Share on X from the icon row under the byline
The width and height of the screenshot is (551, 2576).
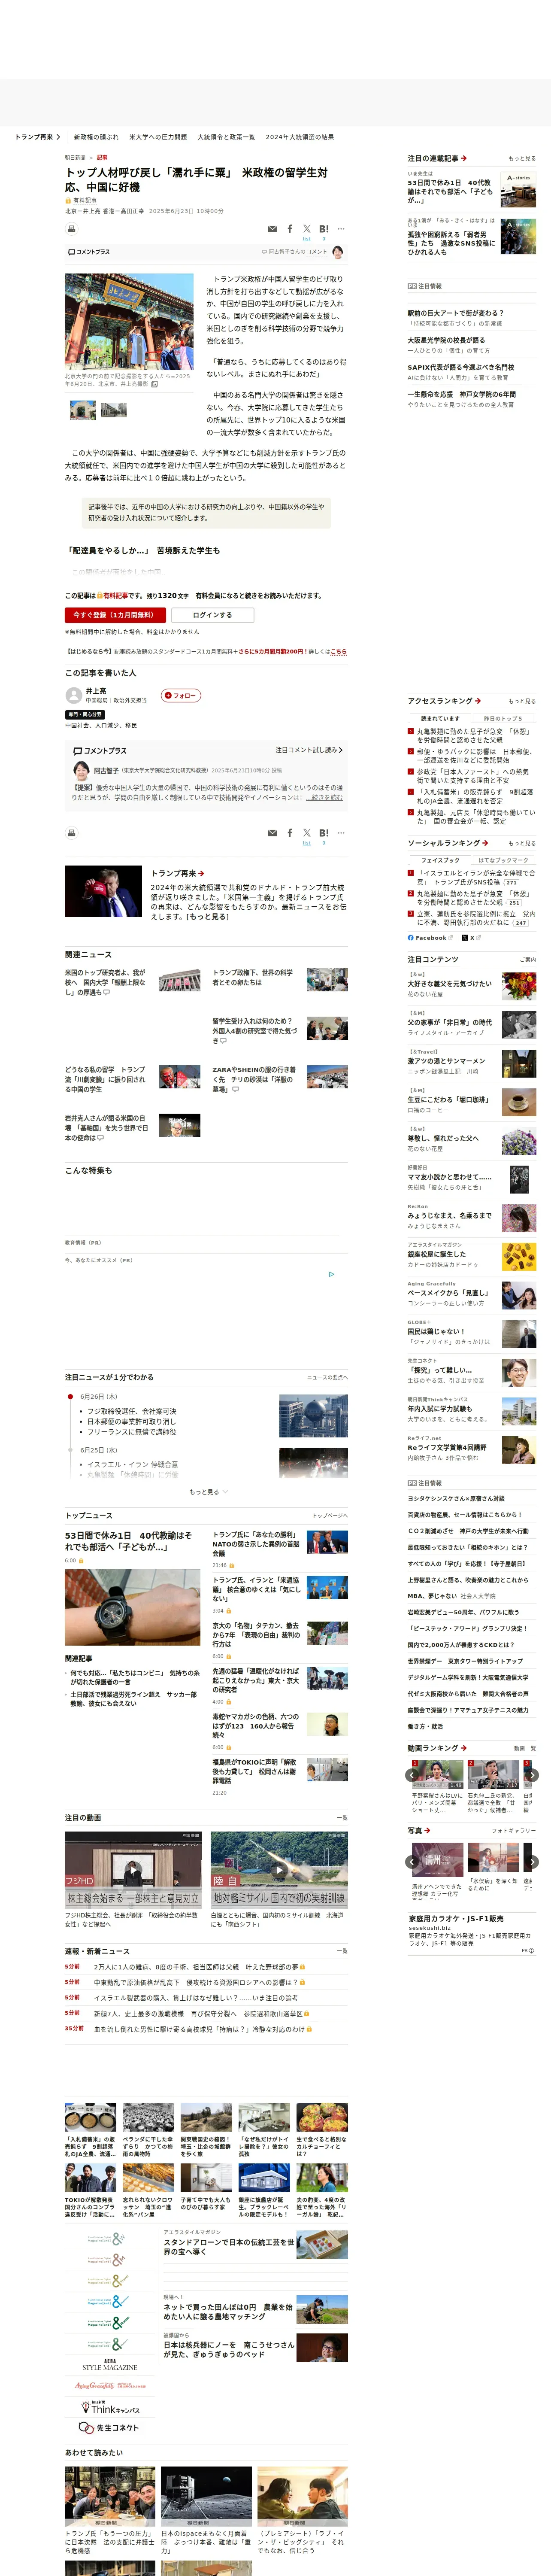coord(307,229)
